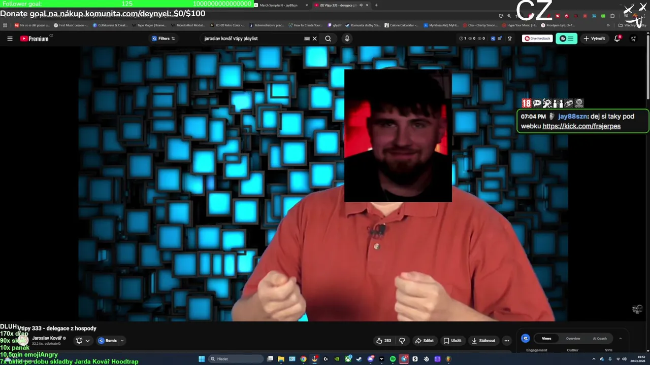Clear the search query with the X
Viewport: 650px width, 365px height.
[x=314, y=39]
